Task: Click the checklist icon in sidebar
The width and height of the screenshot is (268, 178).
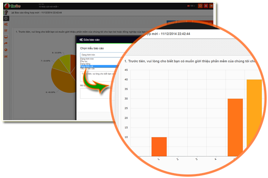Action: point(6,31)
